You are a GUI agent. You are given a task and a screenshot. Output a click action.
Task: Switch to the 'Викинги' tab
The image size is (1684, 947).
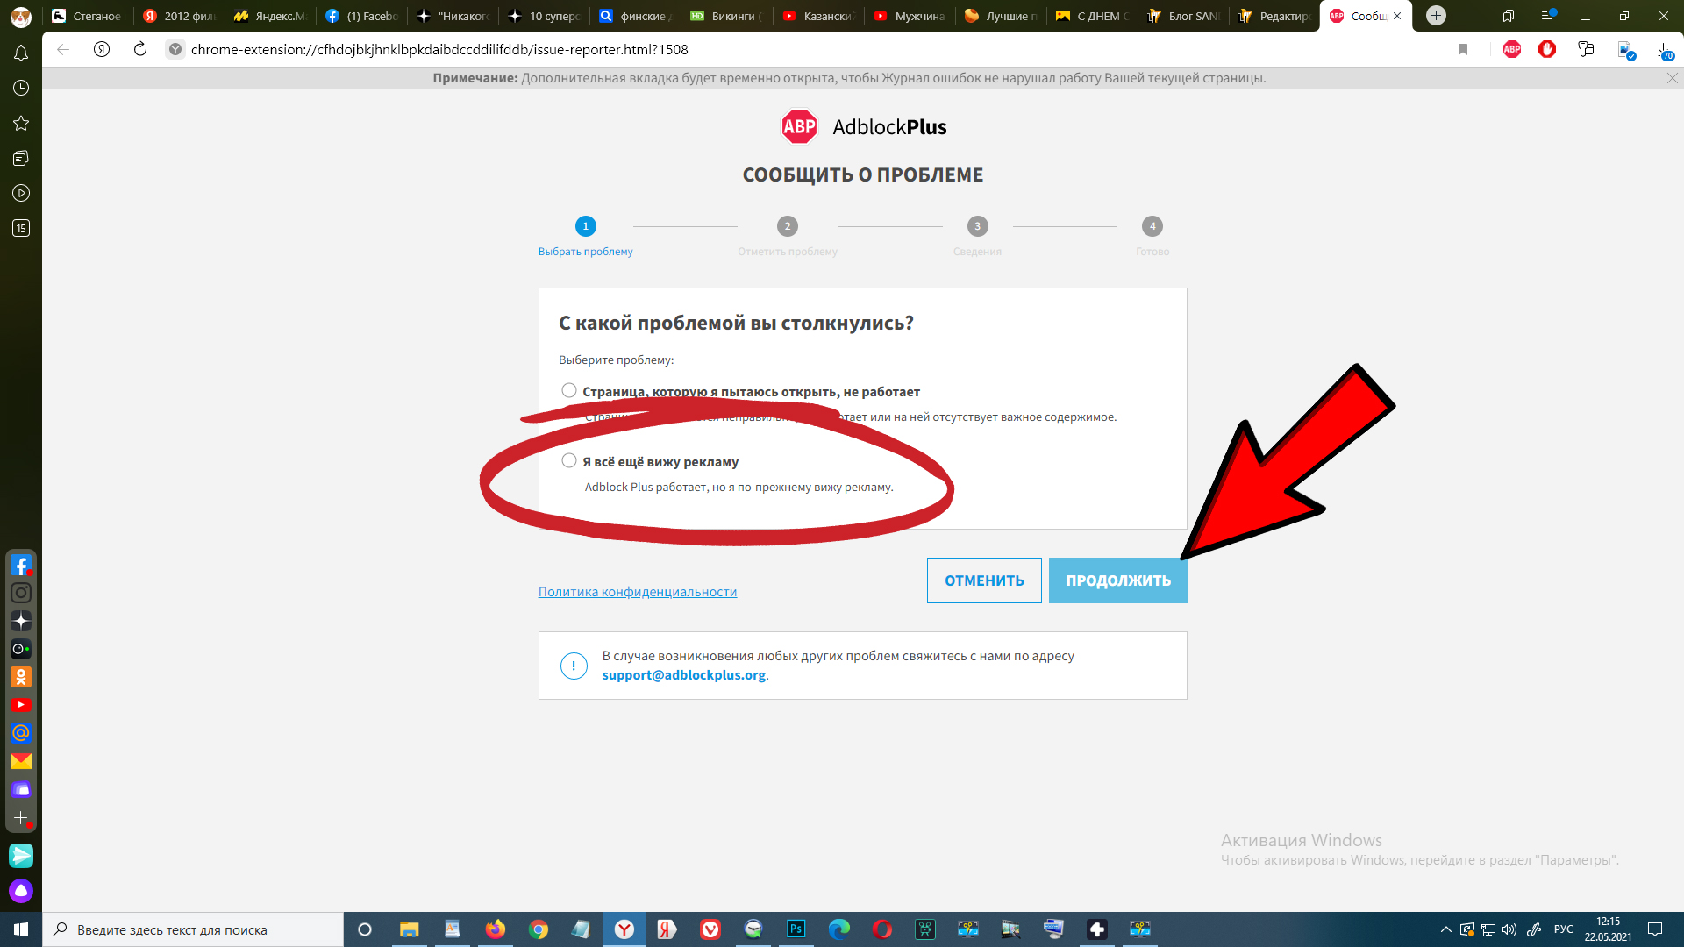tap(728, 16)
